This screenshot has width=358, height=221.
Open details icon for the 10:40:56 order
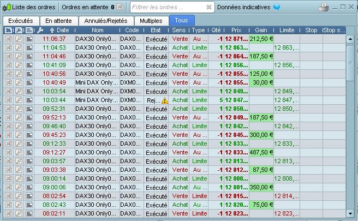pyautogui.click(x=29, y=74)
